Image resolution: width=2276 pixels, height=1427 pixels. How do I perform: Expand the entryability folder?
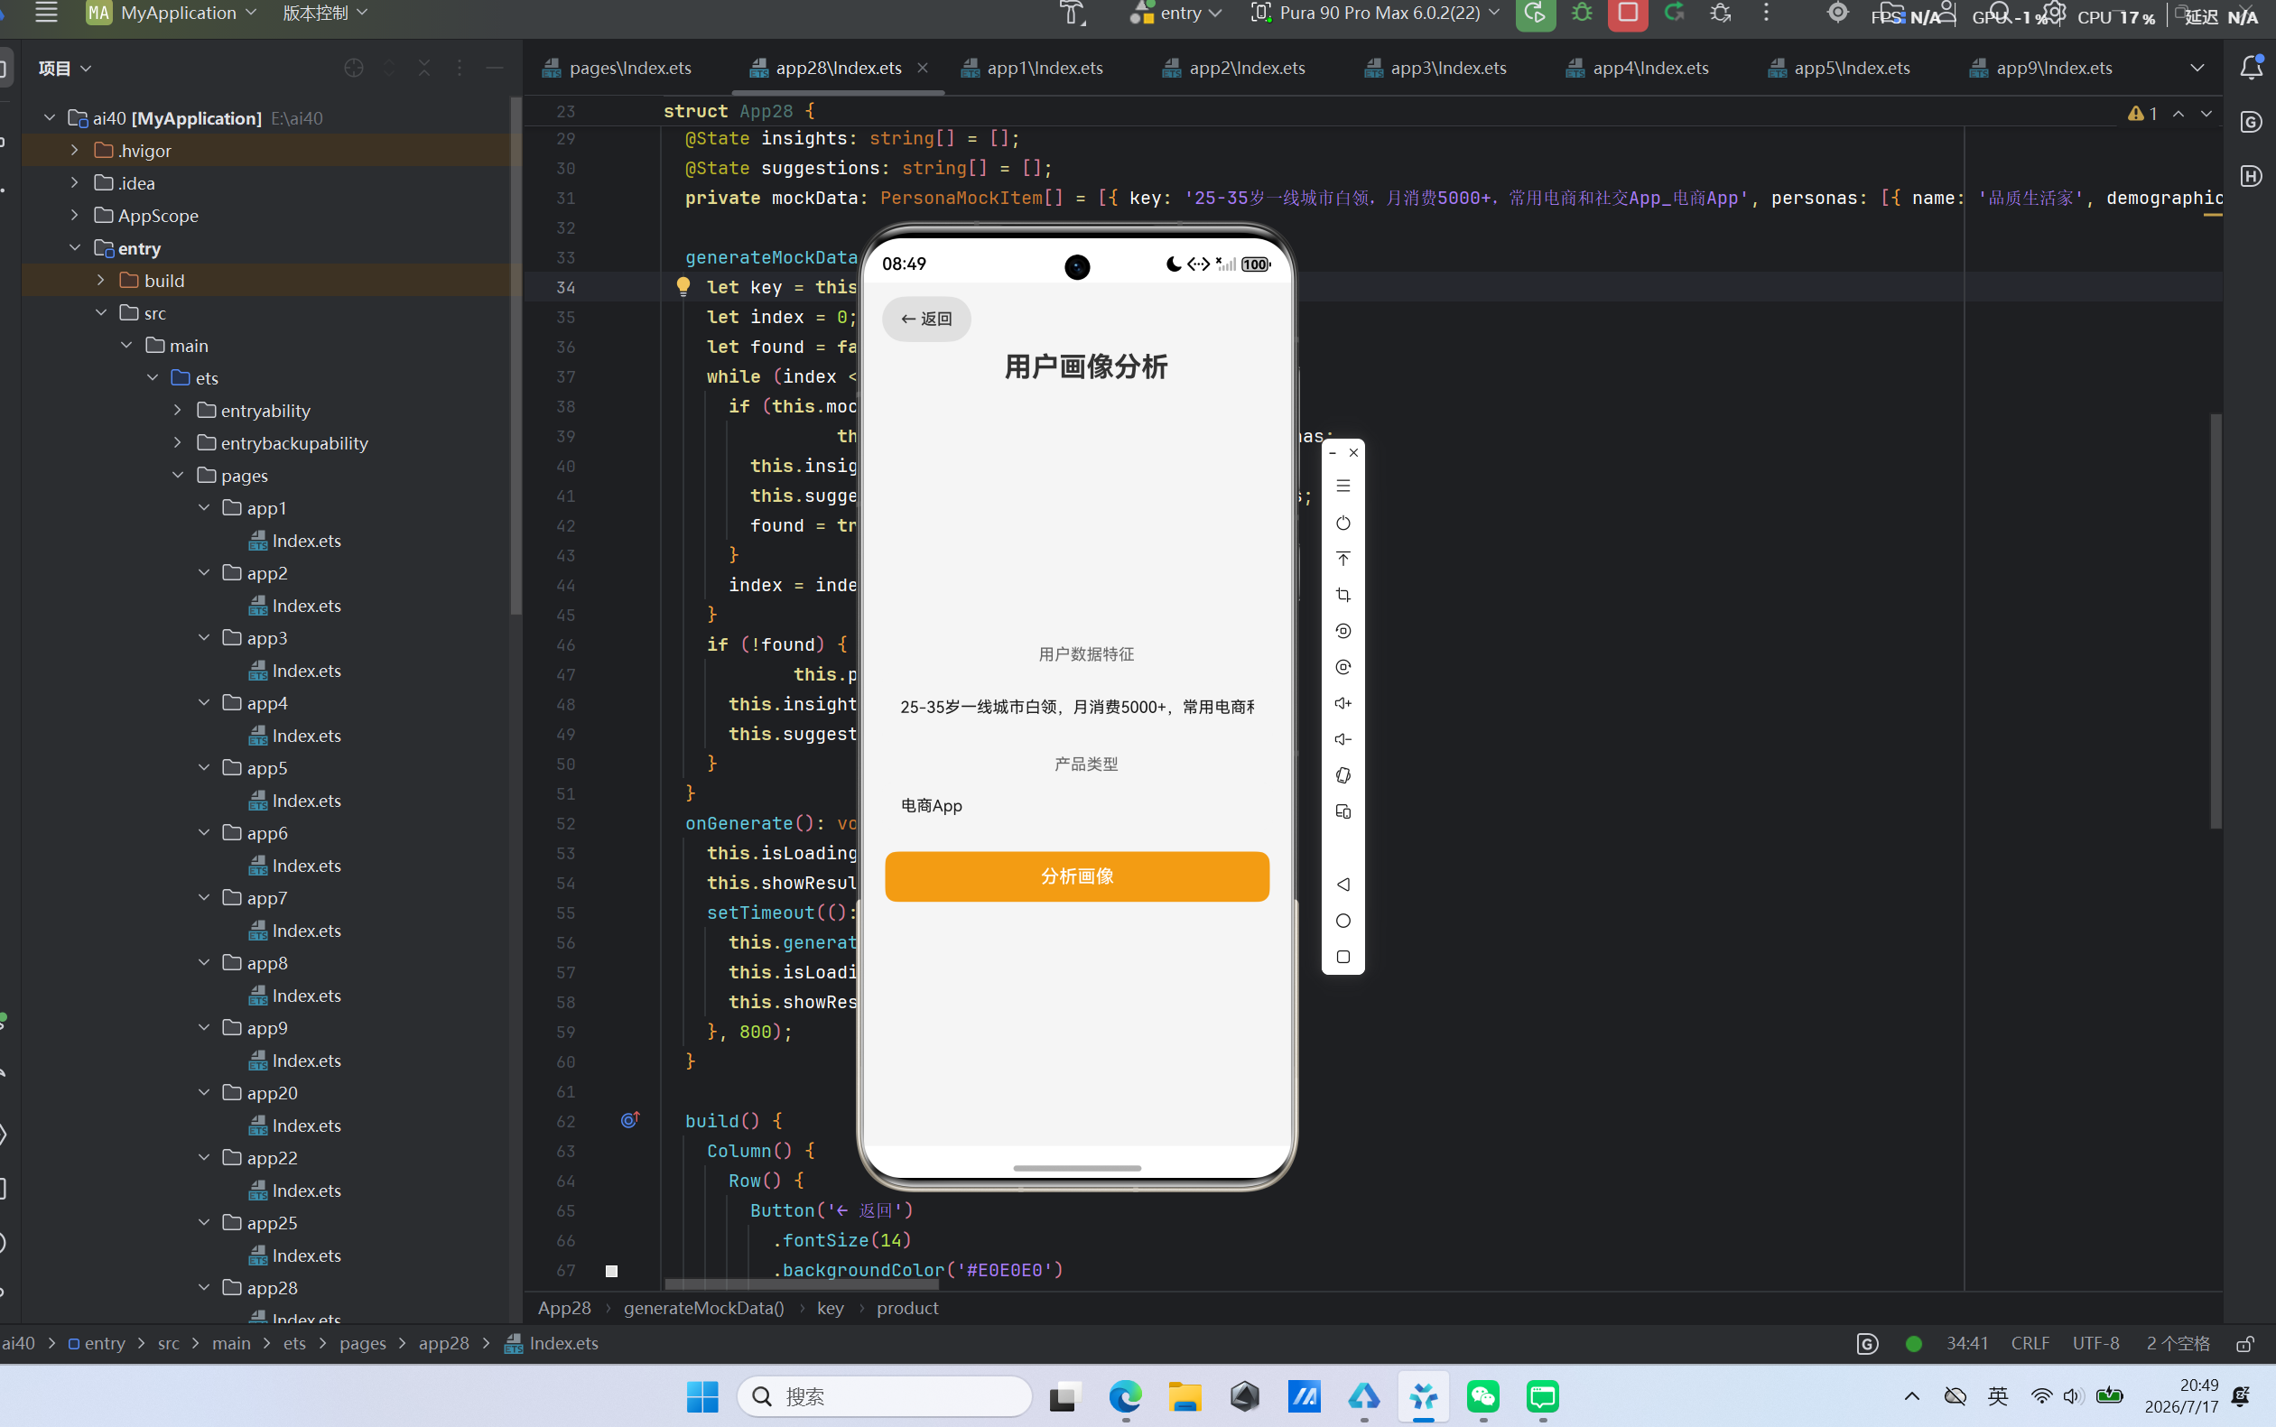178,410
